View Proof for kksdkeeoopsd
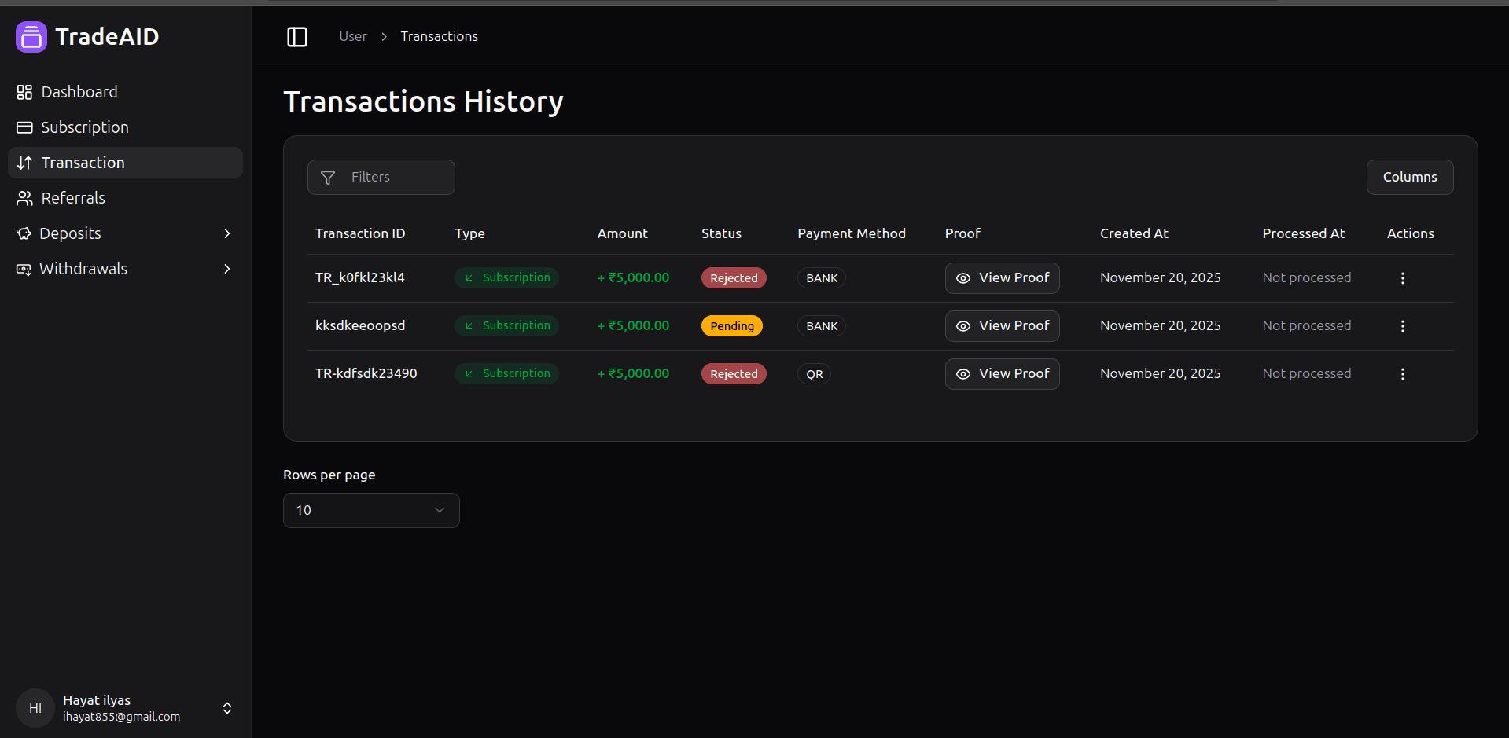The width and height of the screenshot is (1509, 738). pos(1003,326)
